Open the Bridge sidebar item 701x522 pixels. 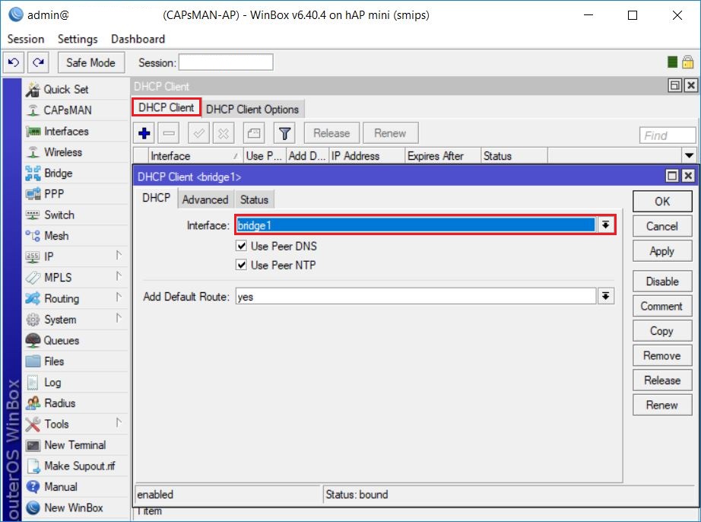pos(57,173)
